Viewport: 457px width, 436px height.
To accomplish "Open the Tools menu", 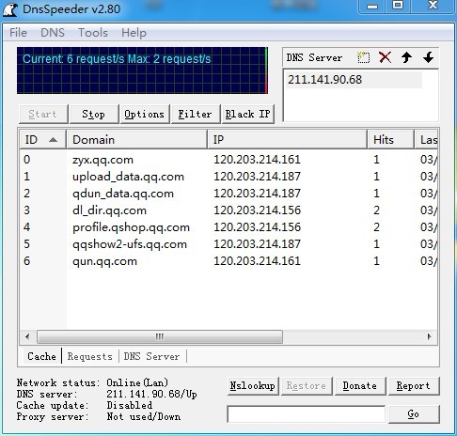I will click(93, 33).
